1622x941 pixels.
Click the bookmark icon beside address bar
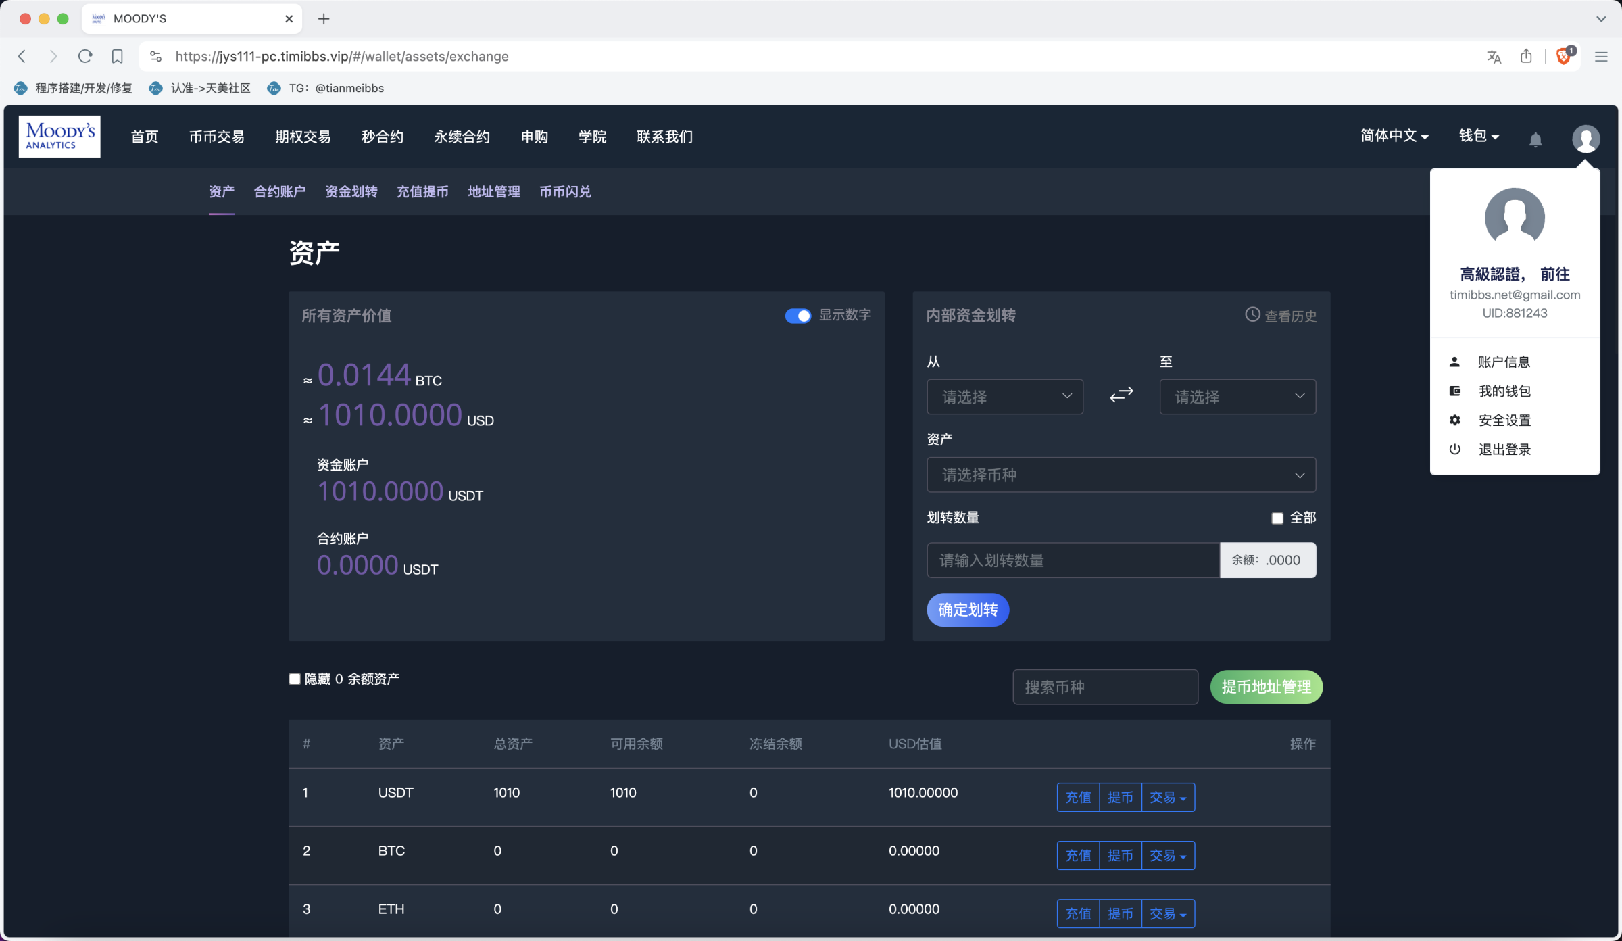click(x=118, y=57)
